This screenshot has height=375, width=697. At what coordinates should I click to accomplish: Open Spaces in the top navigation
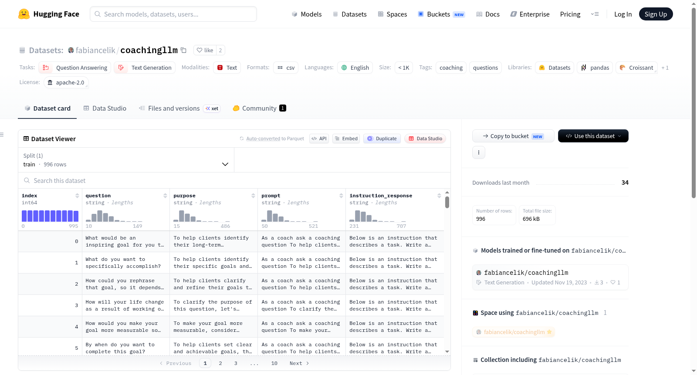pos(392,14)
